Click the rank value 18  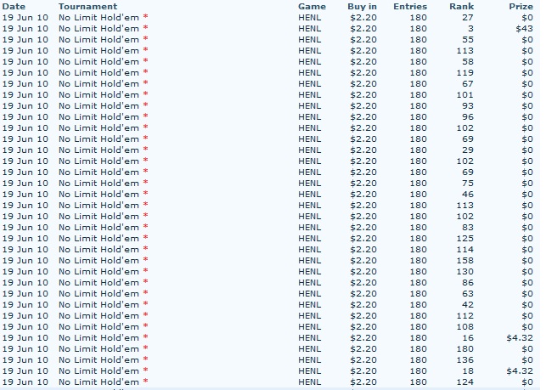click(468, 371)
